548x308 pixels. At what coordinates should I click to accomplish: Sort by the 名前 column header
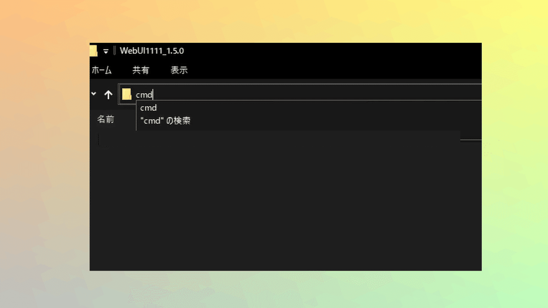click(x=105, y=120)
